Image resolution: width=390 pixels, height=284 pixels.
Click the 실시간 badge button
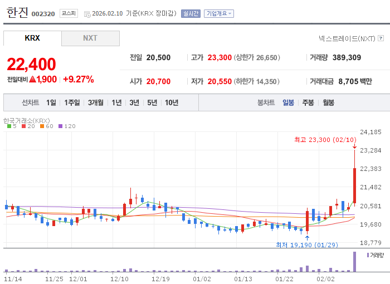click(x=191, y=13)
